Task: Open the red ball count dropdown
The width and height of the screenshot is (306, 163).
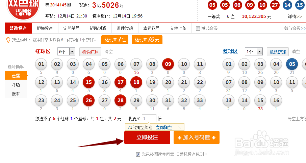Action: click(x=66, y=52)
